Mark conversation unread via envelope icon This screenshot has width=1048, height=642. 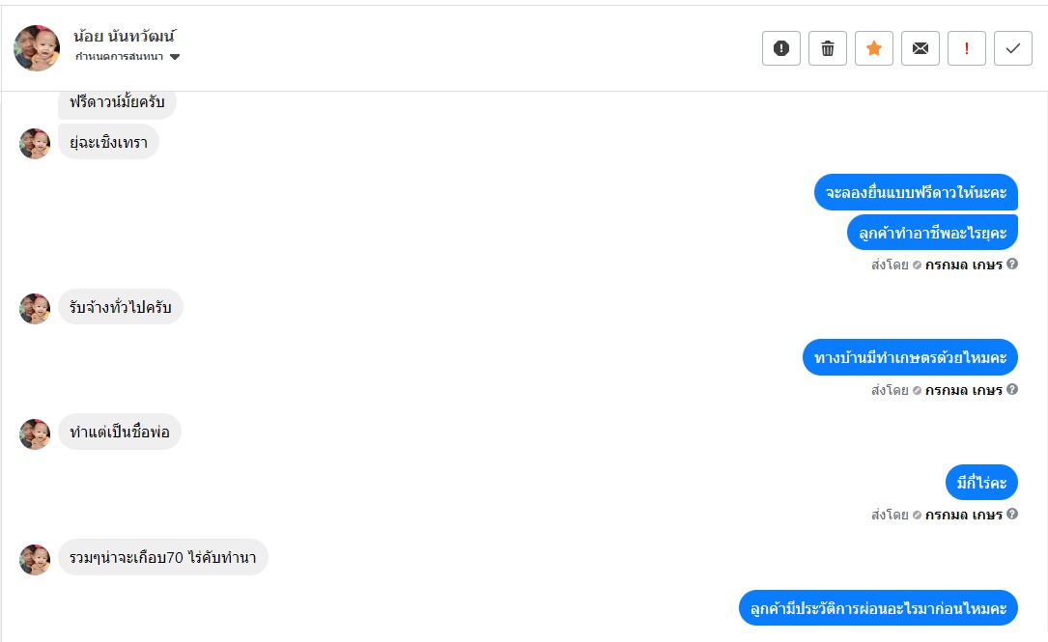(921, 48)
